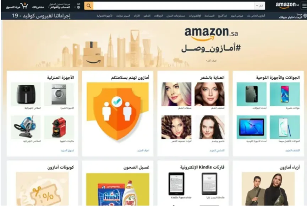The image size is (307, 207).
Task: Expand the AR language selector arrow
Action: [75, 7]
